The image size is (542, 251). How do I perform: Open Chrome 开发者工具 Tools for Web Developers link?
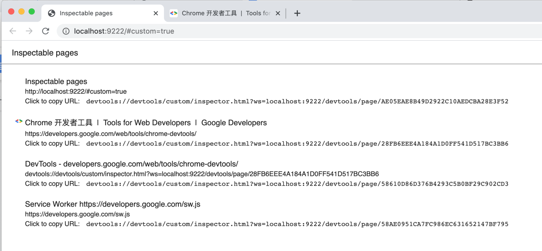coord(146,123)
